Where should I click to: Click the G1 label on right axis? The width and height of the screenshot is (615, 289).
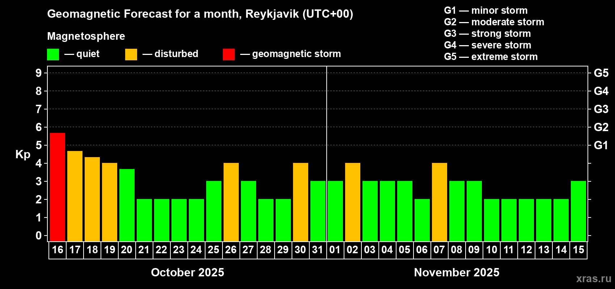point(601,145)
